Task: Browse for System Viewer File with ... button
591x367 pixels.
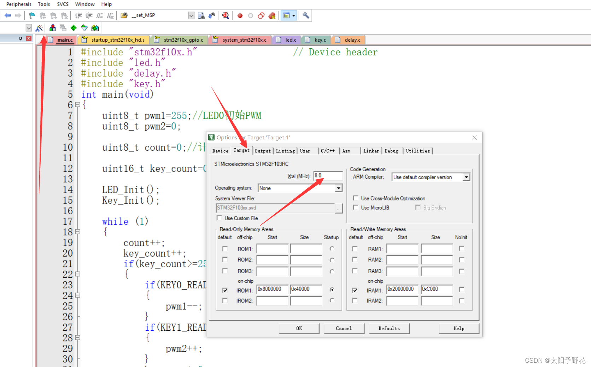Action: [339, 208]
